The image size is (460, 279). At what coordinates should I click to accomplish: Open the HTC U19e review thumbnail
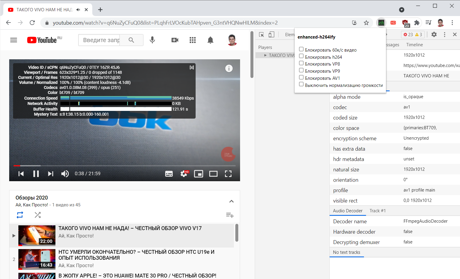click(x=37, y=259)
